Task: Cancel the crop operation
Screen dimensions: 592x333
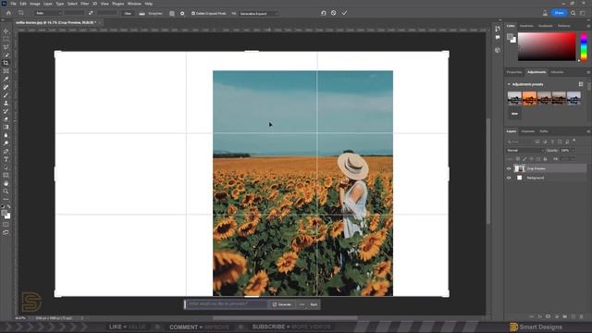Action: [333, 13]
